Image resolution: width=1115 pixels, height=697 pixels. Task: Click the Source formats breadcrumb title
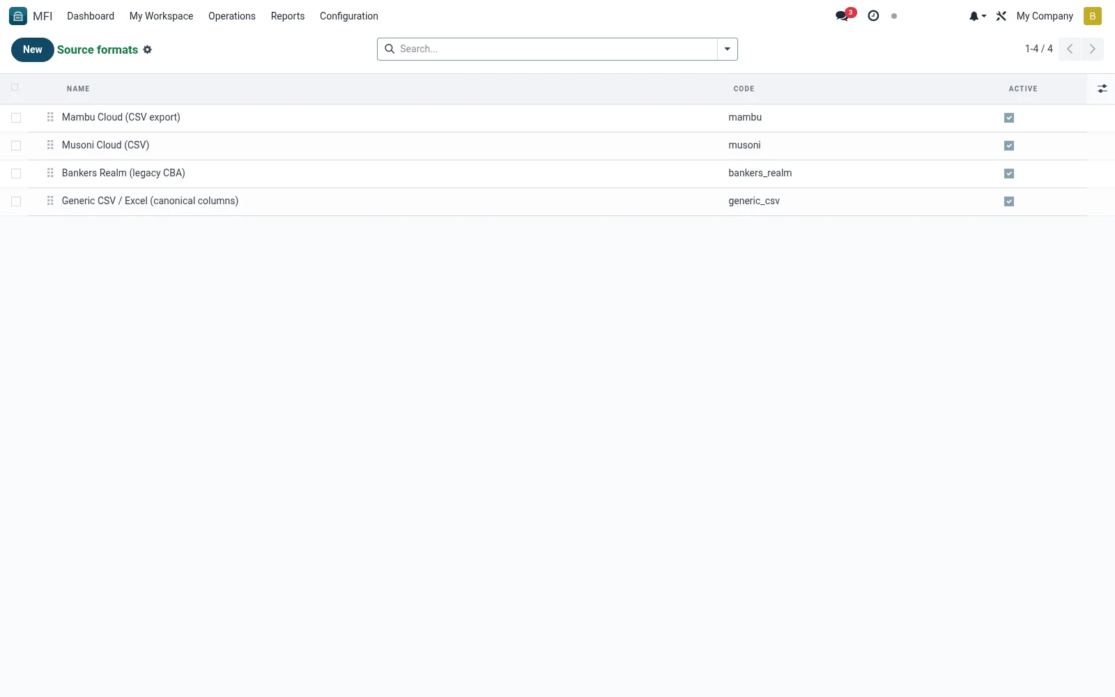tap(98, 49)
